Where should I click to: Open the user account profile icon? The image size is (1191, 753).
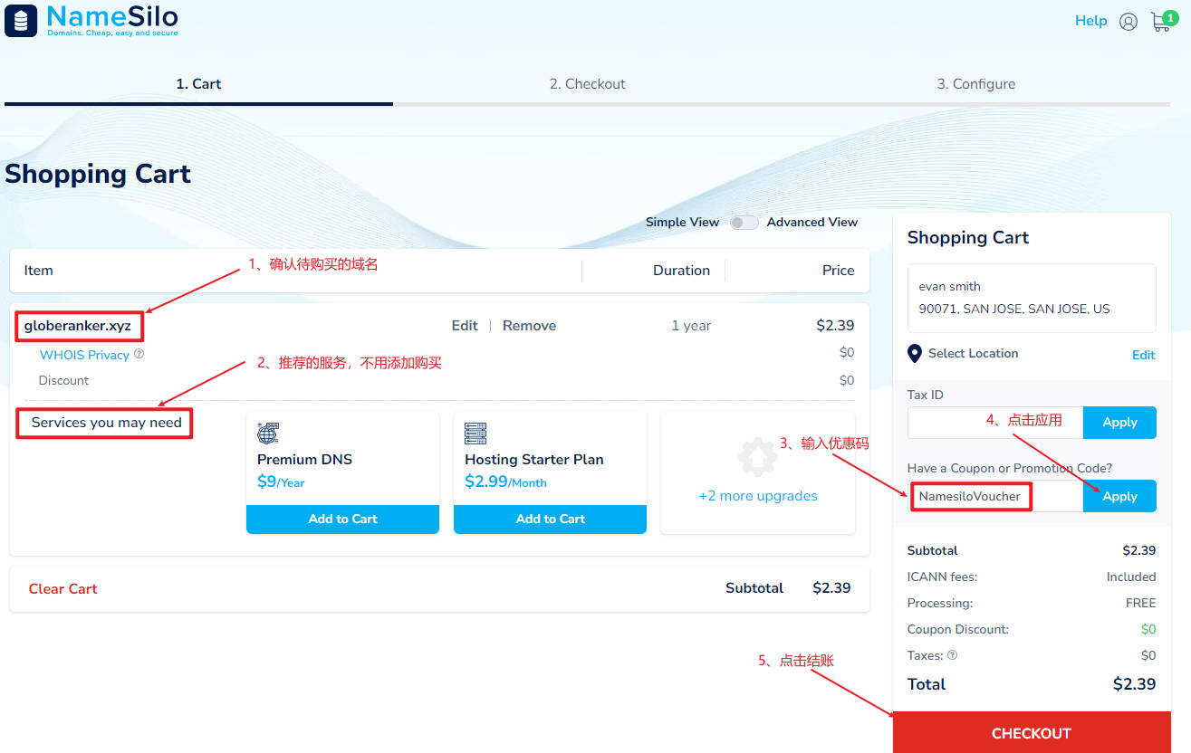(1128, 22)
